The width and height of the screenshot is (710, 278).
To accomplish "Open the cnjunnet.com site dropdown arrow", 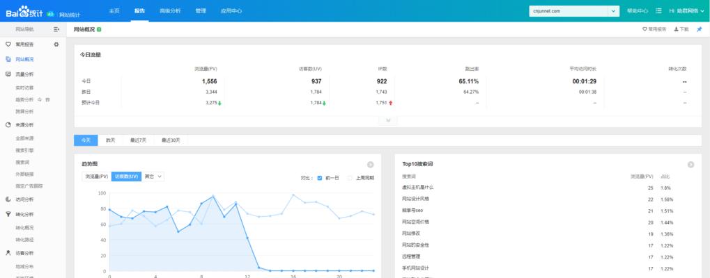I will click(x=613, y=11).
